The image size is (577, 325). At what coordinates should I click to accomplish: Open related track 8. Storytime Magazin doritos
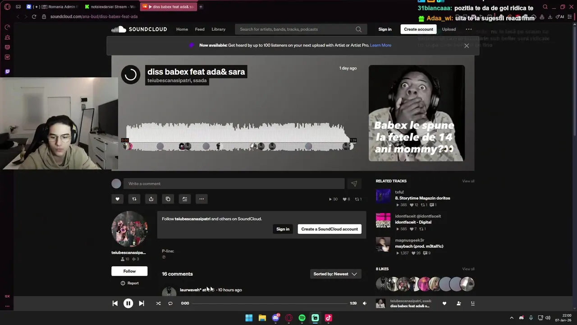(422, 198)
